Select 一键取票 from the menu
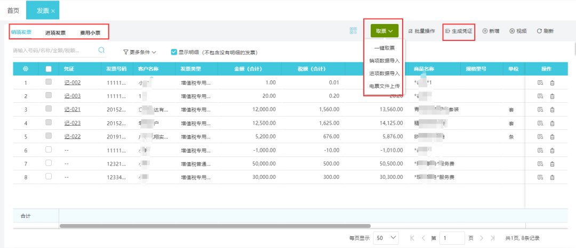Screen dimensions: 576x248 click(384, 48)
